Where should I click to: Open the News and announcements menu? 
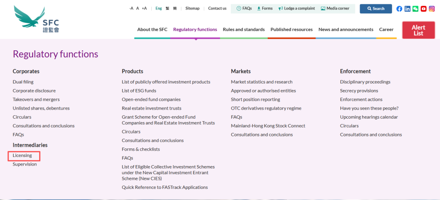[345, 30]
